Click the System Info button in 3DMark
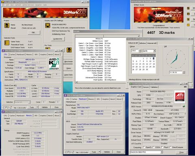Screen dimensions: 195x156 tap(58, 39)
